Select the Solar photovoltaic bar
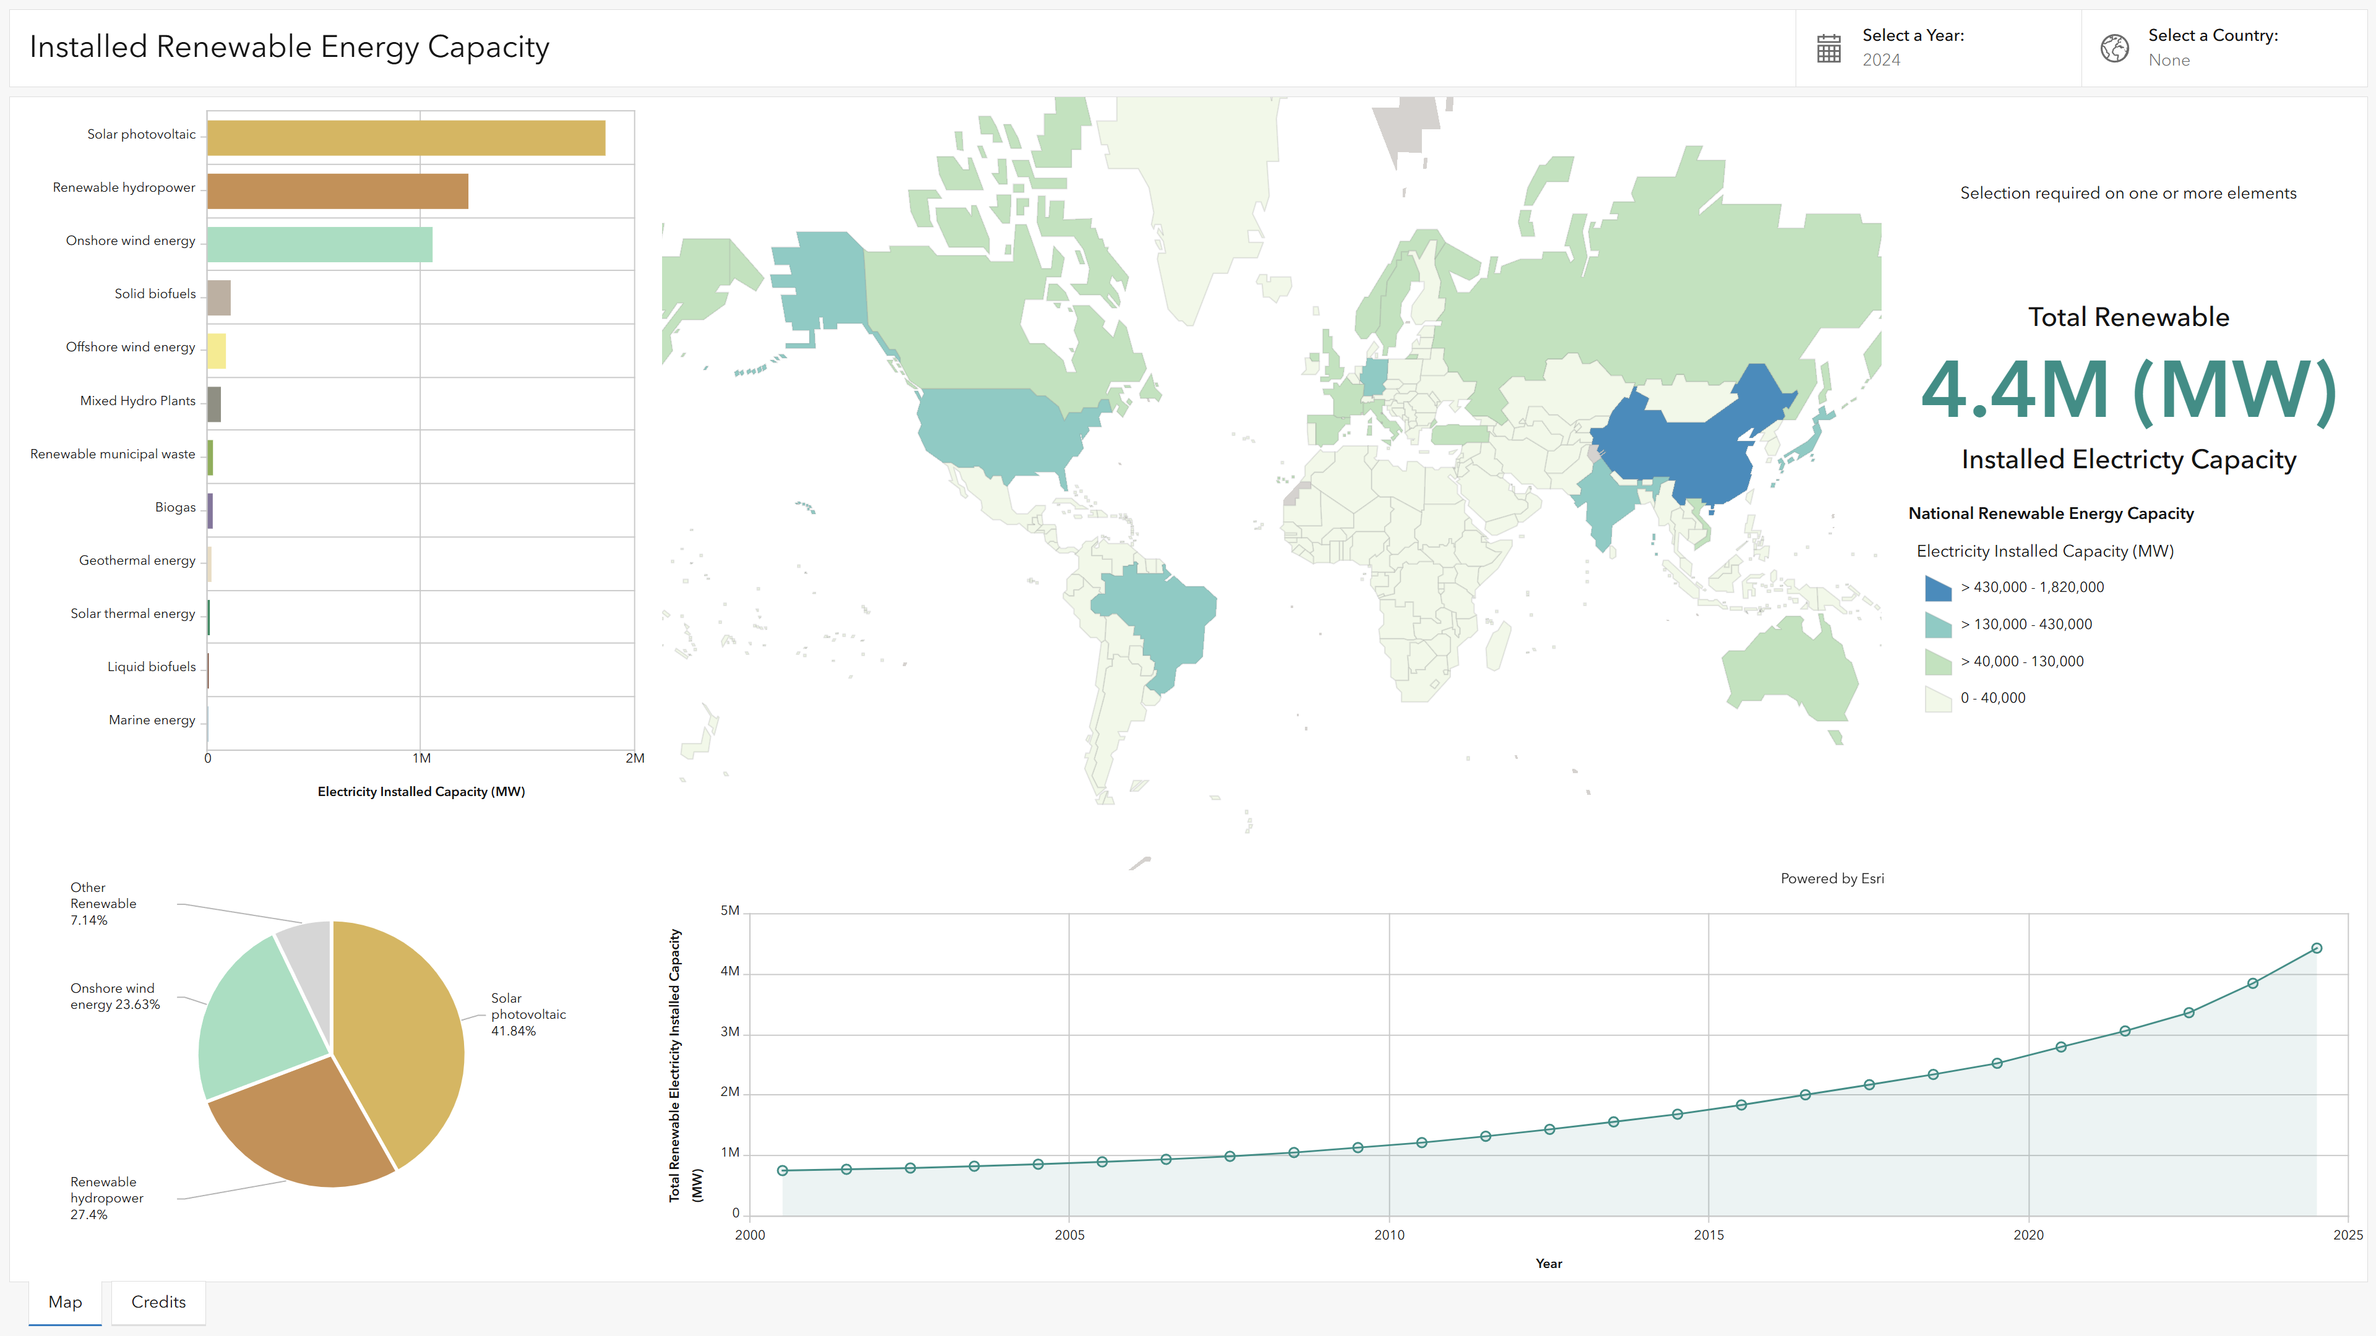This screenshot has width=2376, height=1336. coord(406,139)
